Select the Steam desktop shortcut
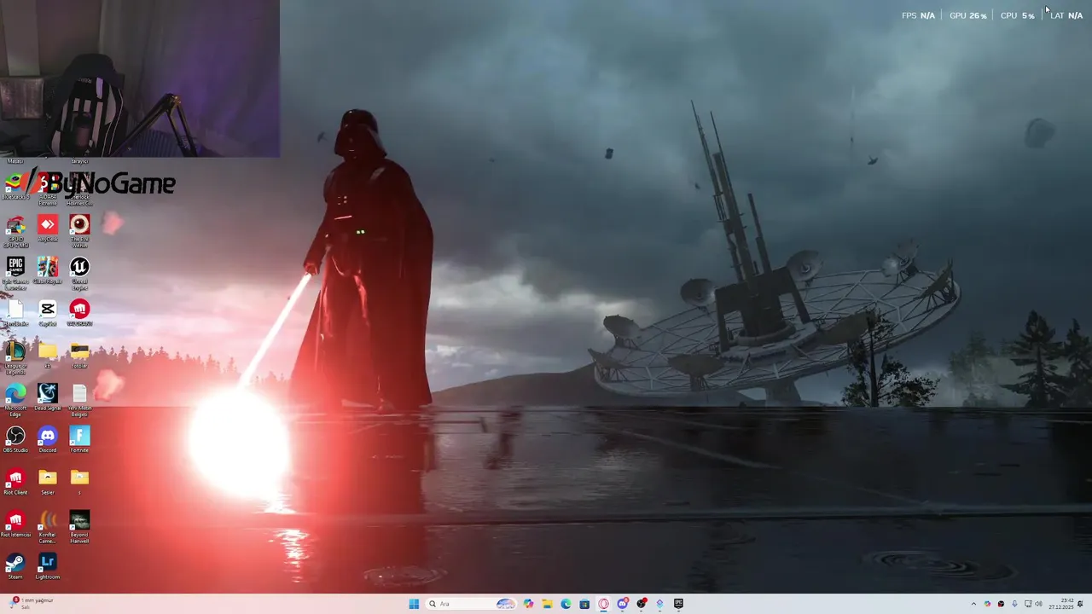This screenshot has height=614, width=1092. click(x=15, y=566)
